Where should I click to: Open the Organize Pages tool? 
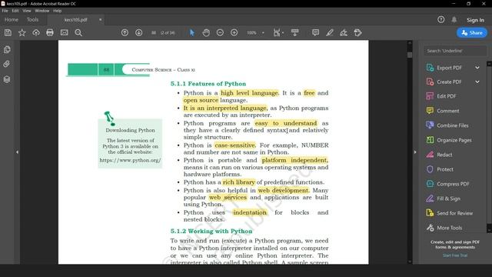click(x=454, y=140)
